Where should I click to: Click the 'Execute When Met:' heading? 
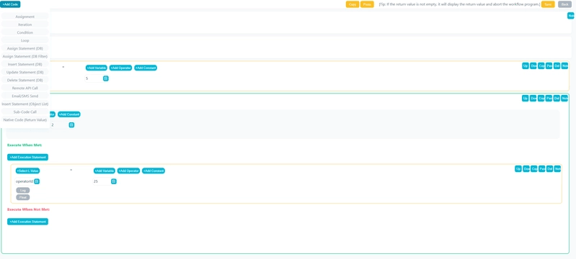coord(25,145)
